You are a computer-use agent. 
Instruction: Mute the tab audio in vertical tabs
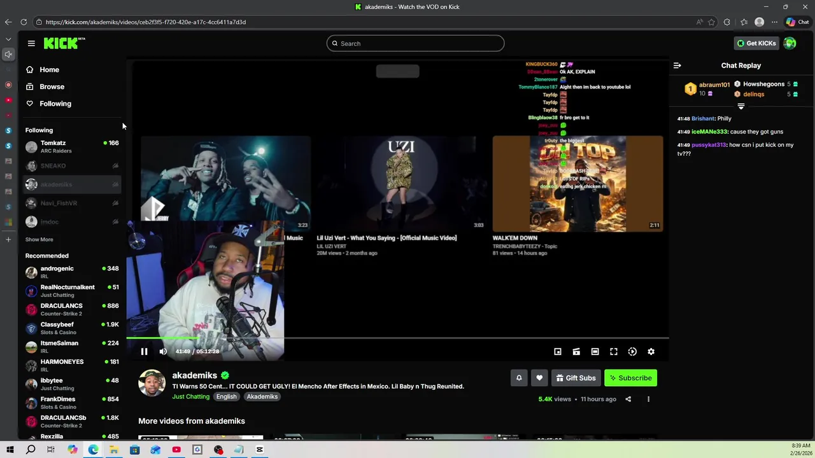pyautogui.click(x=8, y=54)
